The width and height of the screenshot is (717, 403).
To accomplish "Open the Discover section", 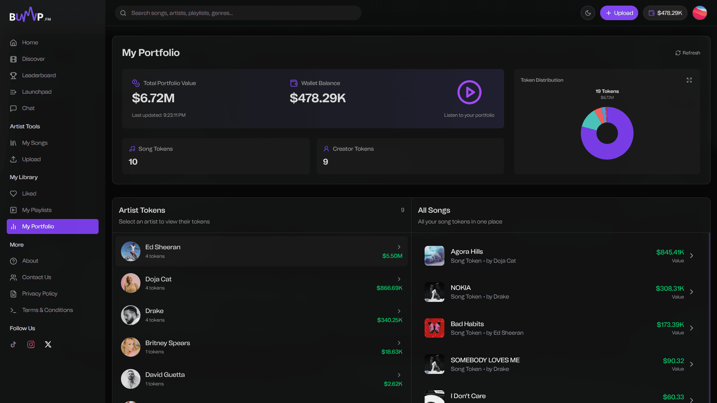I will tap(33, 59).
